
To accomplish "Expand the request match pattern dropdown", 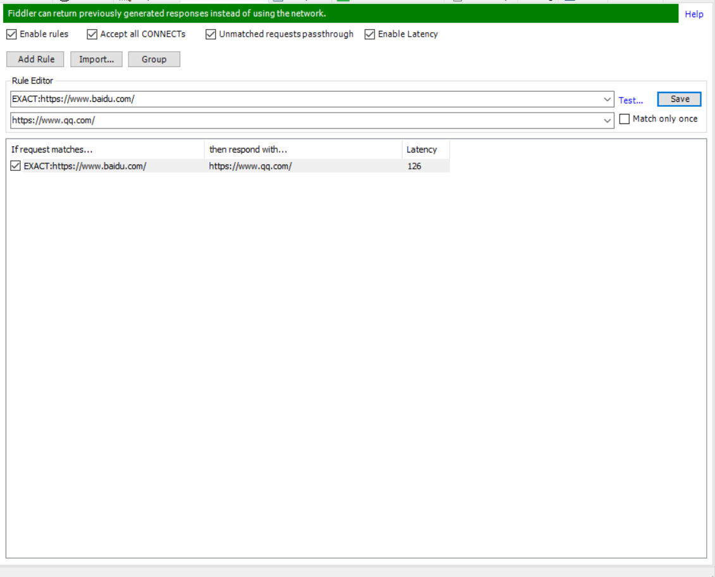I will tap(607, 99).
